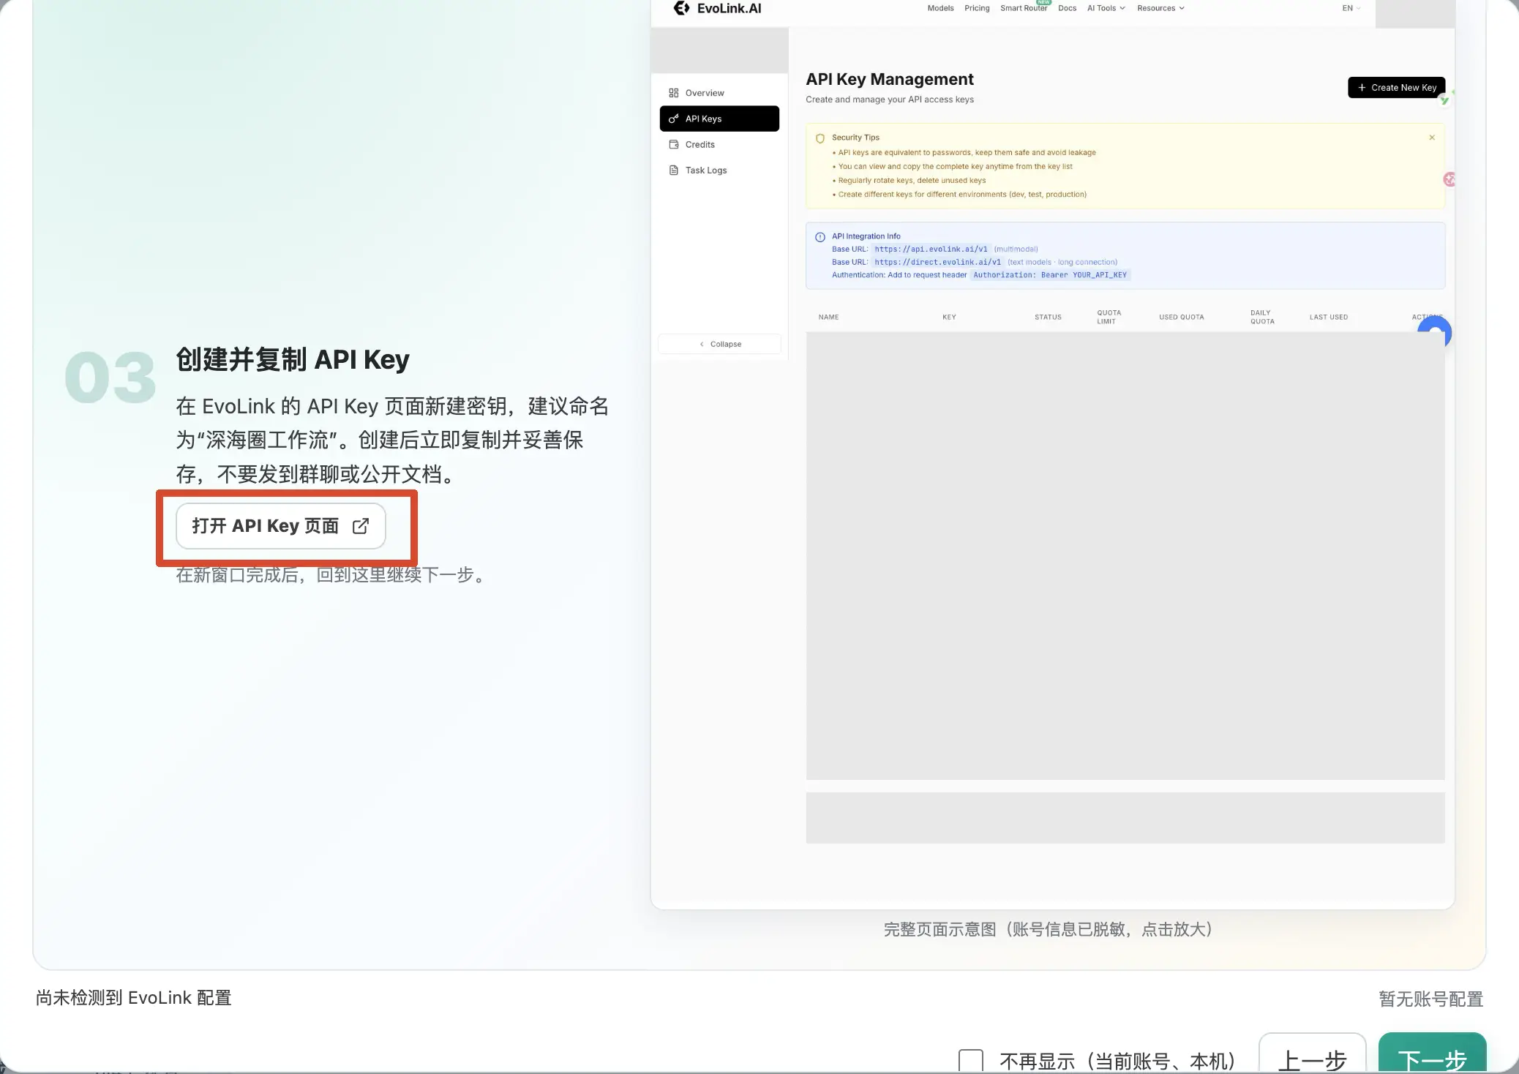Viewport: 1519px width, 1074px height.
Task: Click the blue floating circle button in the preview
Action: pyautogui.click(x=1434, y=333)
